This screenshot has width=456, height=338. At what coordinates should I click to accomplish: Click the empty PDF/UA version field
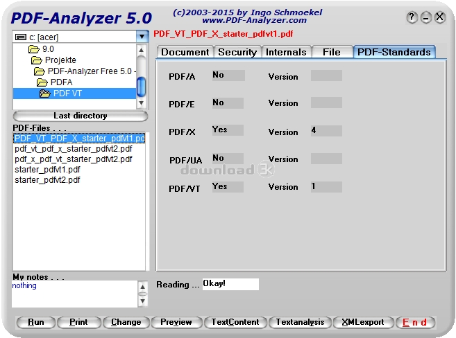coord(326,159)
